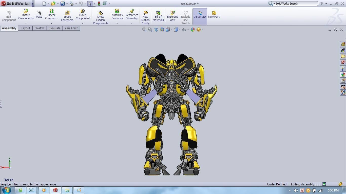The image size is (346, 194).
Task: Click Reference Geometry tool
Action: [132, 15]
